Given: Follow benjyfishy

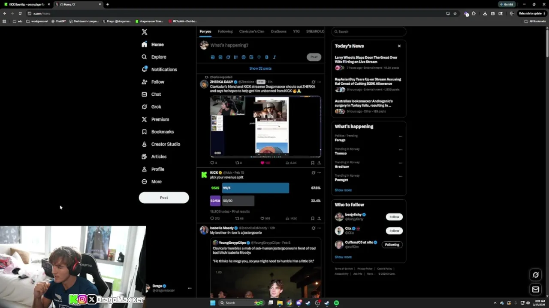Looking at the screenshot, I should (x=394, y=217).
